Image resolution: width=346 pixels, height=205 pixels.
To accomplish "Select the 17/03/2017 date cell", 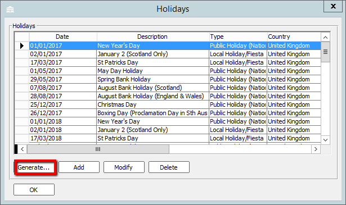I will point(63,62).
